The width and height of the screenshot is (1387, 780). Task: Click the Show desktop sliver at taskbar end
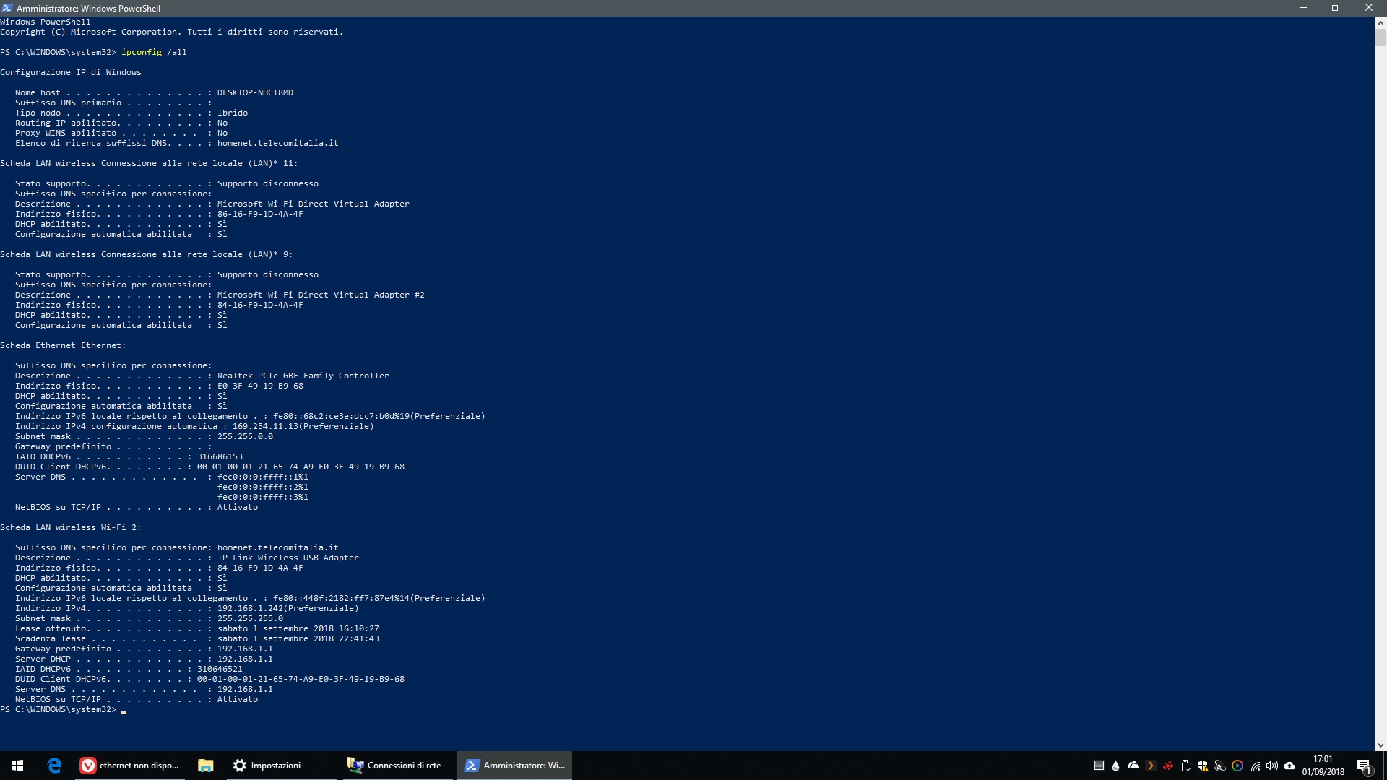coord(1385,766)
